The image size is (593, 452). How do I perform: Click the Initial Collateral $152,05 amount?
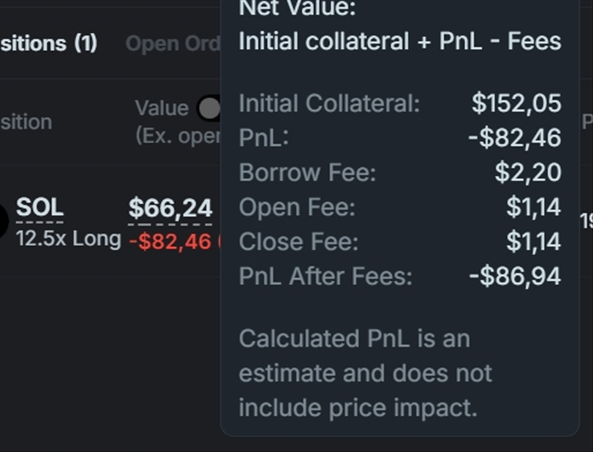click(516, 104)
